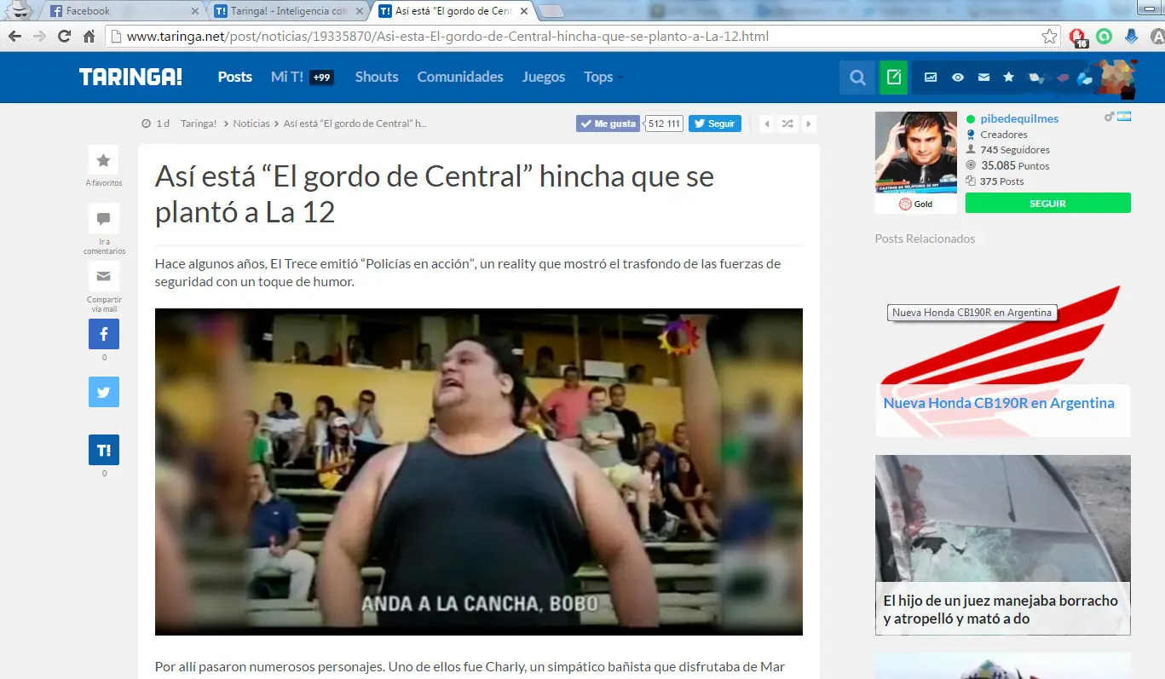Open pibedequilmes profile link
This screenshot has width=1165, height=679.
(1019, 118)
